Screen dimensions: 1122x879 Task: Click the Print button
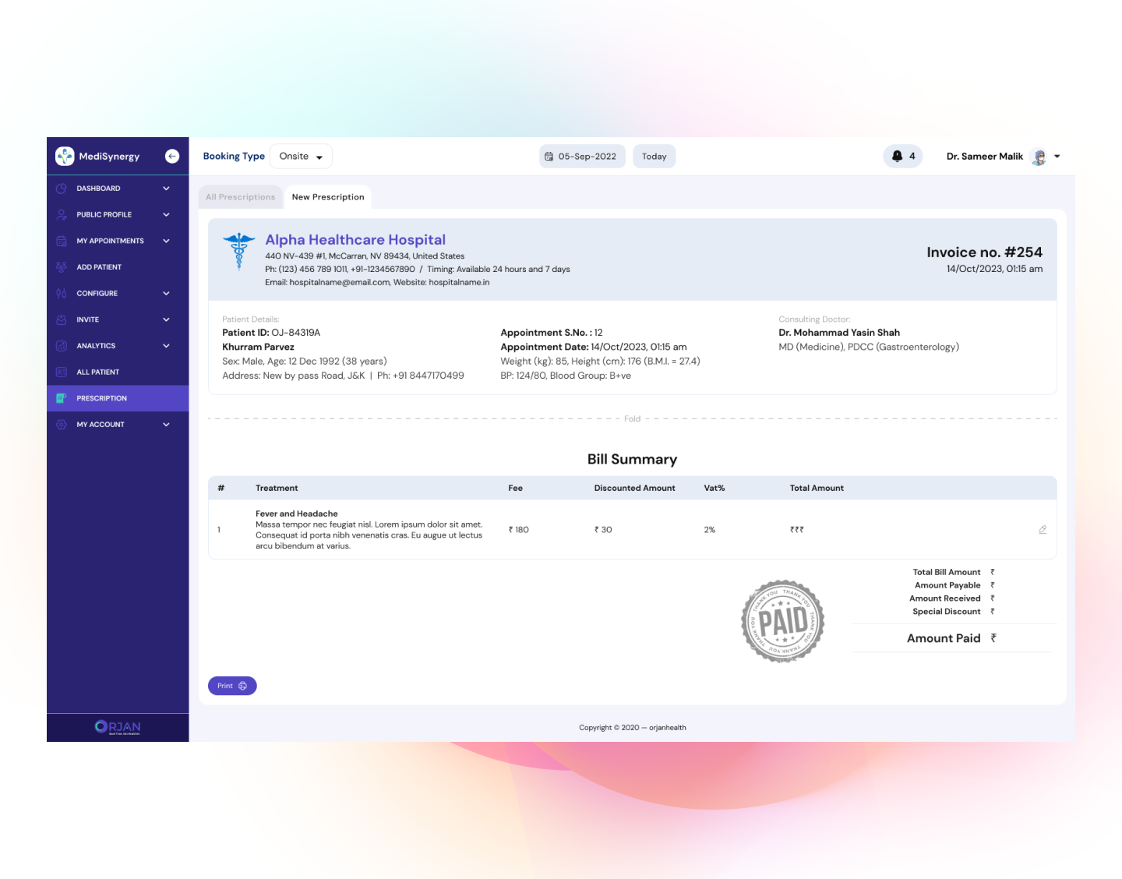click(x=232, y=686)
